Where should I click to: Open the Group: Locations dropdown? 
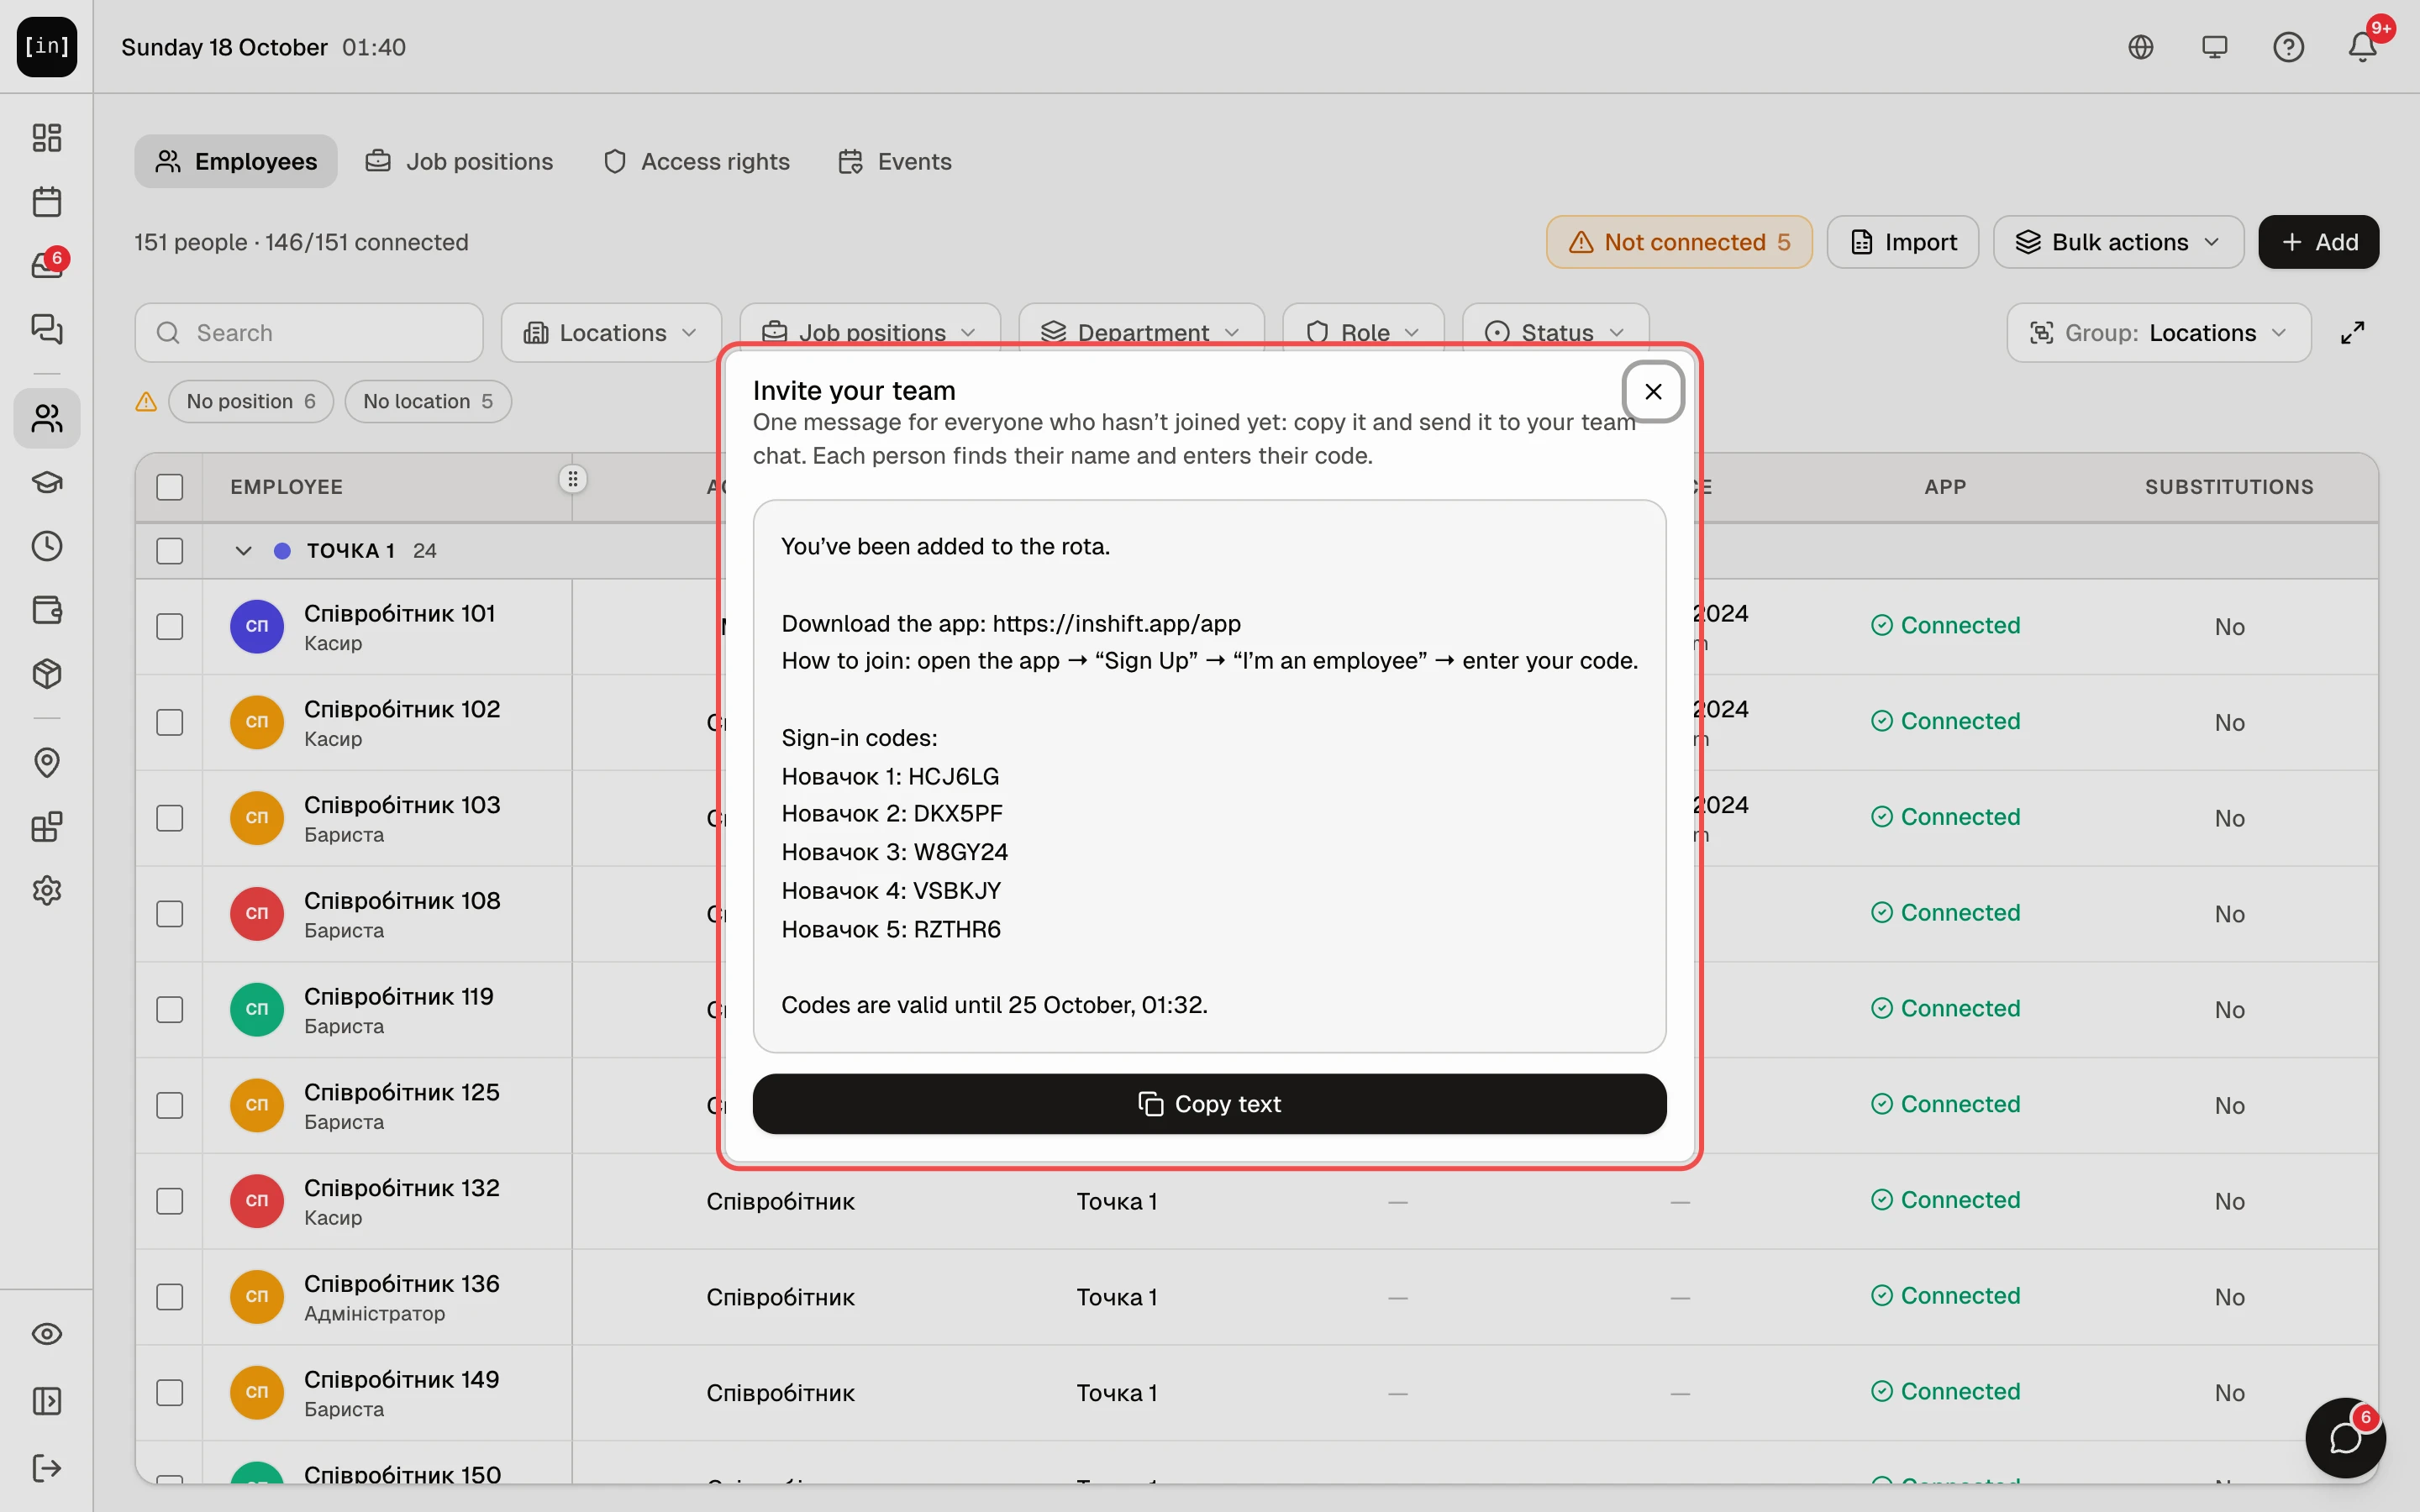2159,333
